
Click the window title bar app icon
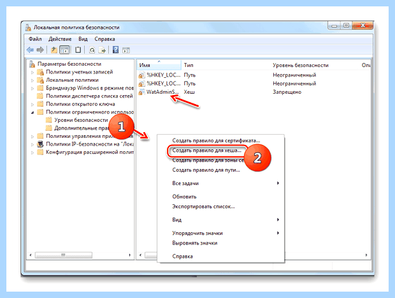pyautogui.click(x=28, y=27)
